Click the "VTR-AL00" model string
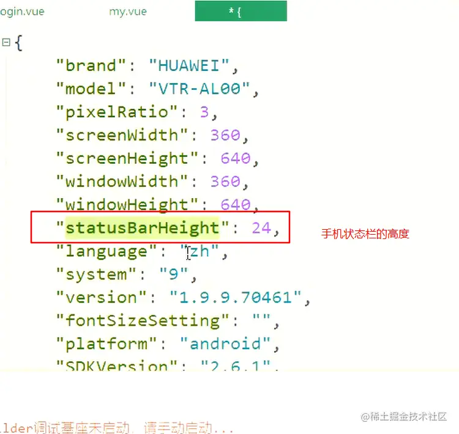This screenshot has height=434, width=459. coord(200,89)
